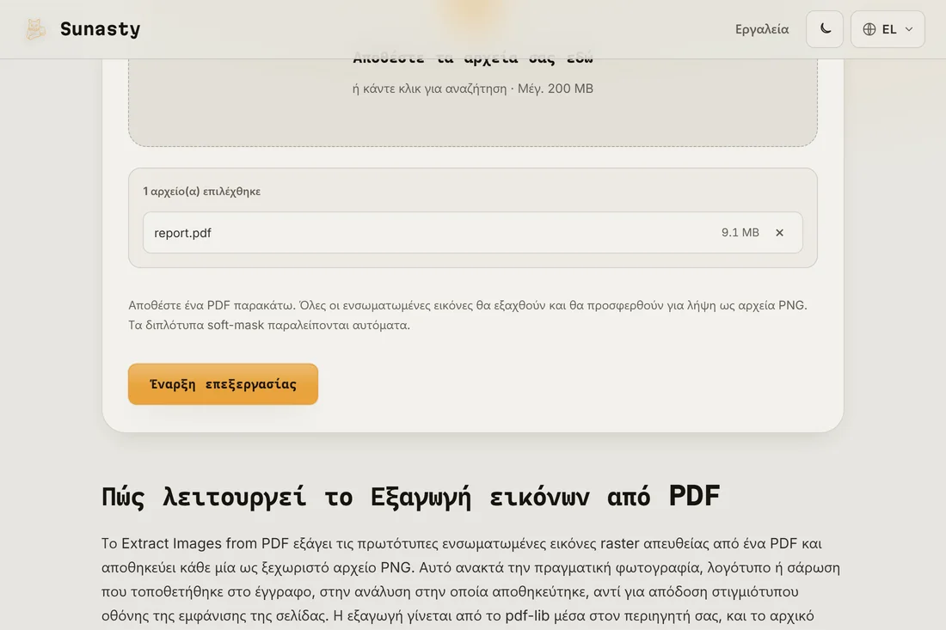Open the Εργαλεία menu
The height and width of the screenshot is (630, 946).
coord(761,29)
